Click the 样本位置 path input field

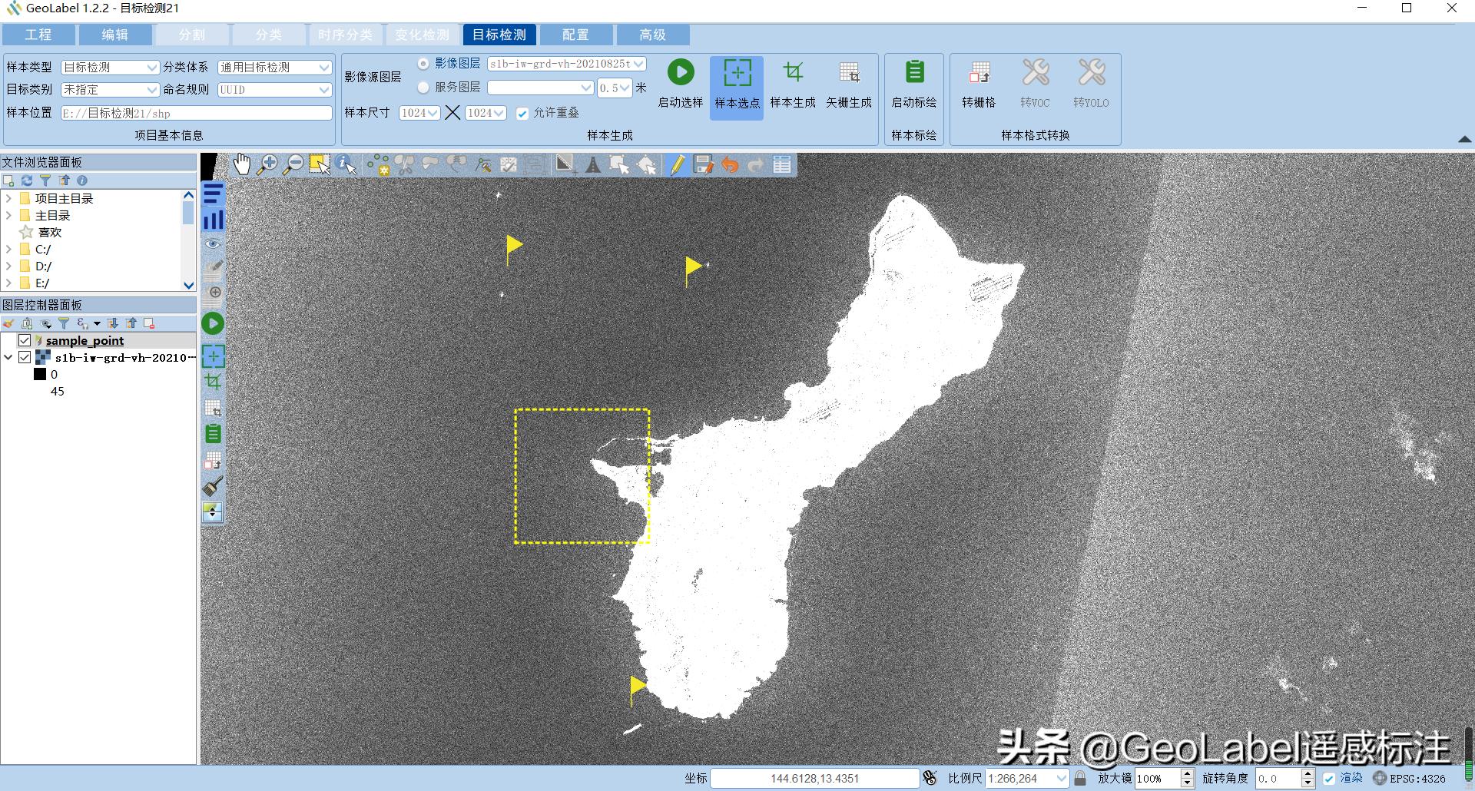click(196, 112)
